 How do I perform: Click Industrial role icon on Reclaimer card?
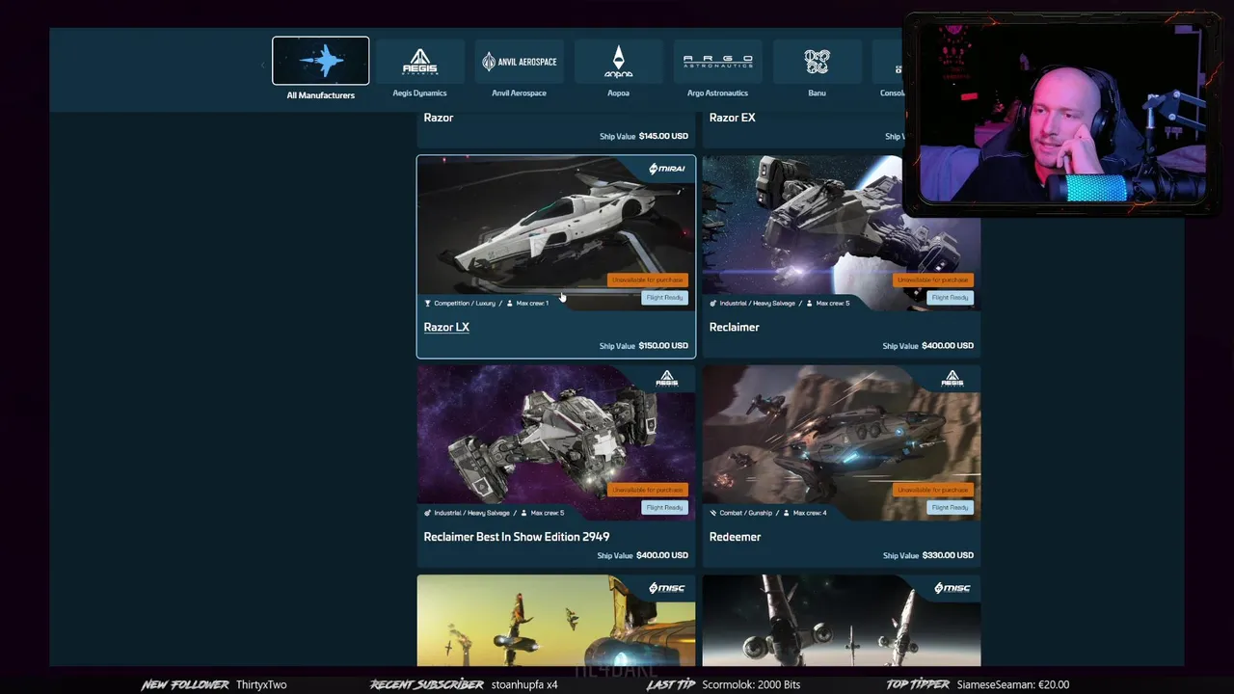coord(713,303)
